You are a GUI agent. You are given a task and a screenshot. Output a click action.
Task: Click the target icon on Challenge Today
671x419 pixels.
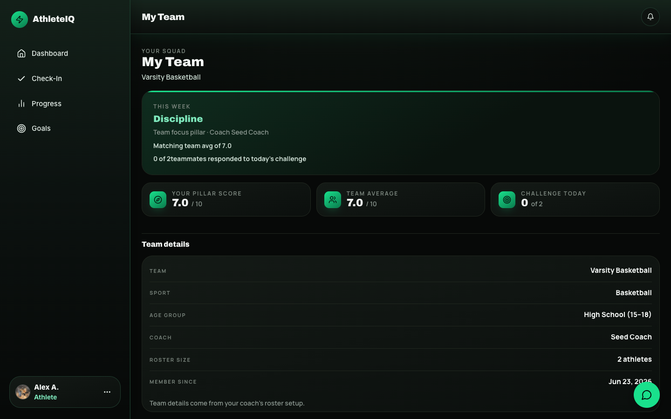coord(507,200)
